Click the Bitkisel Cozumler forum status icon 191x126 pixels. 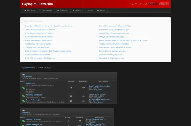[23, 121]
